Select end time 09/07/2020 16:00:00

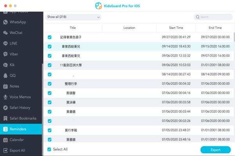(215, 56)
